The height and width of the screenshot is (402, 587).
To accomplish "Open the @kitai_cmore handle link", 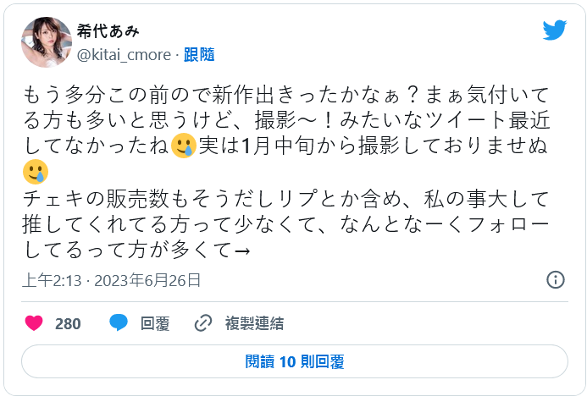I will pos(124,54).
